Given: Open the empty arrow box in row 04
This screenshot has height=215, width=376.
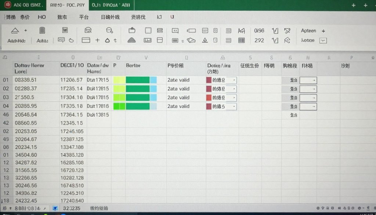Looking at the screenshot, I should click(308, 107).
